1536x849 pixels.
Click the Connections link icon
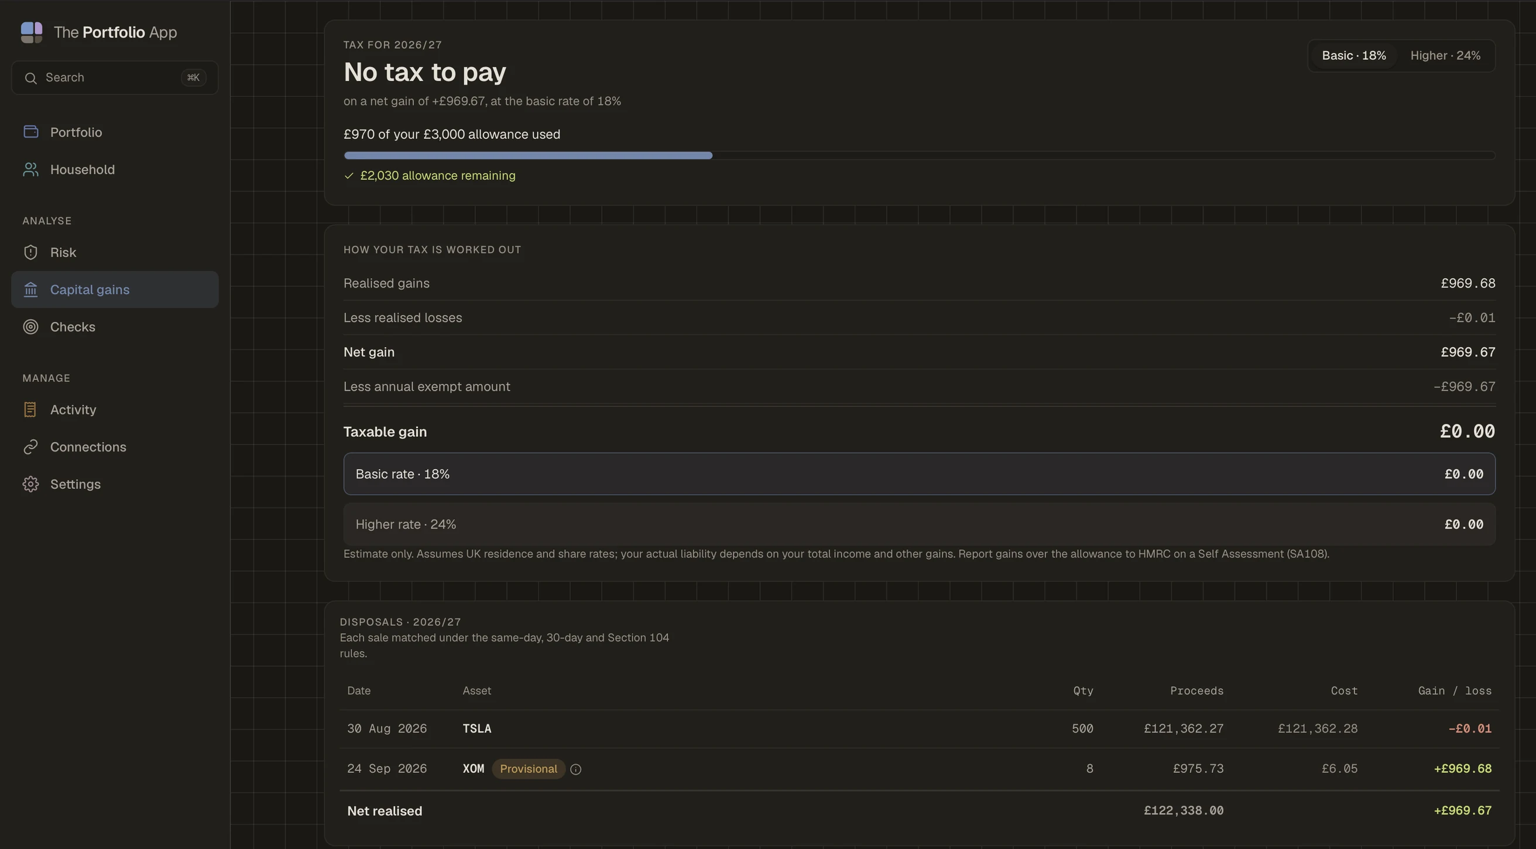tap(30, 447)
